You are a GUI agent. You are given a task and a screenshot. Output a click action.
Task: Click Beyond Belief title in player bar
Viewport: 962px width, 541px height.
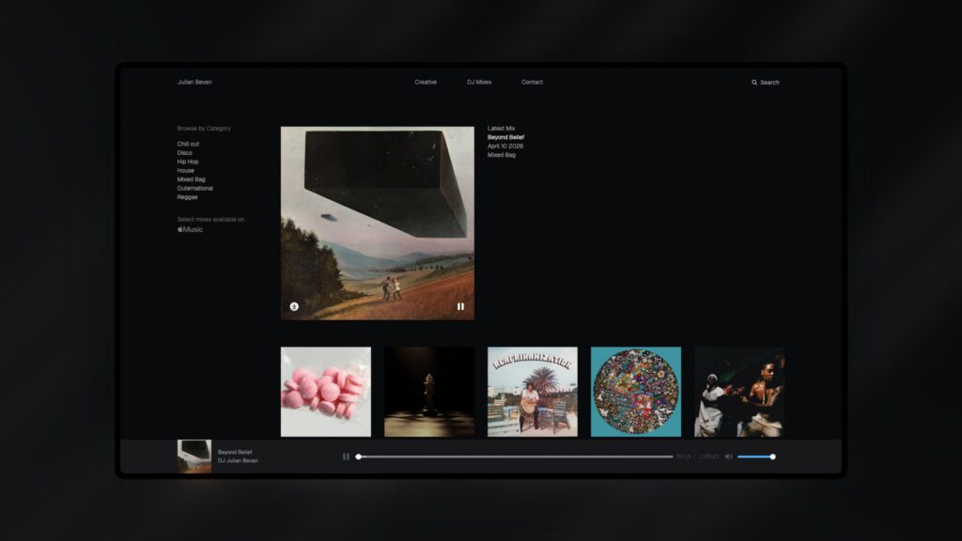coord(235,452)
